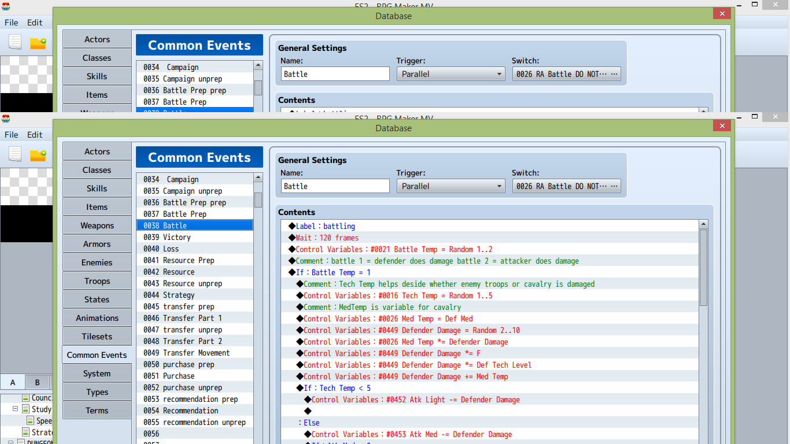Image resolution: width=790 pixels, height=444 pixels.
Task: Switch to tileset tab A
Action: click(13, 382)
